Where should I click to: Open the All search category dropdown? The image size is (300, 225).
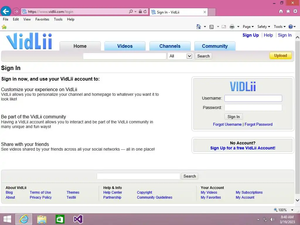(180, 56)
